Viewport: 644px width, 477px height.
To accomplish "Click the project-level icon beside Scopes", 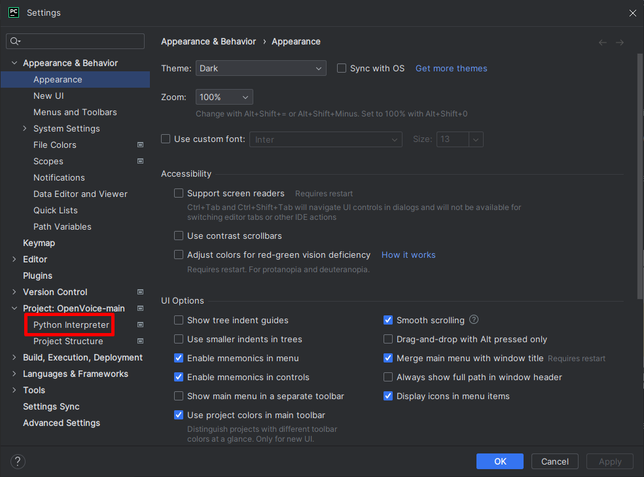I will point(141,161).
